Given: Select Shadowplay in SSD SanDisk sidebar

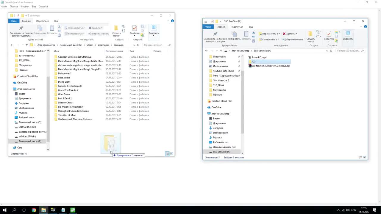Looking at the screenshot, I should (219, 56).
